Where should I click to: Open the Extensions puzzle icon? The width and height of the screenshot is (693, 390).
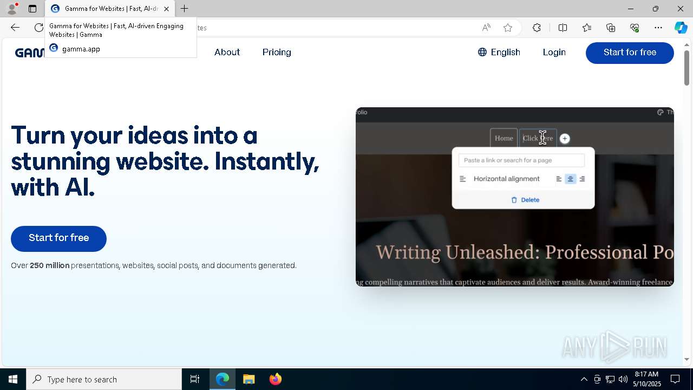point(537,28)
